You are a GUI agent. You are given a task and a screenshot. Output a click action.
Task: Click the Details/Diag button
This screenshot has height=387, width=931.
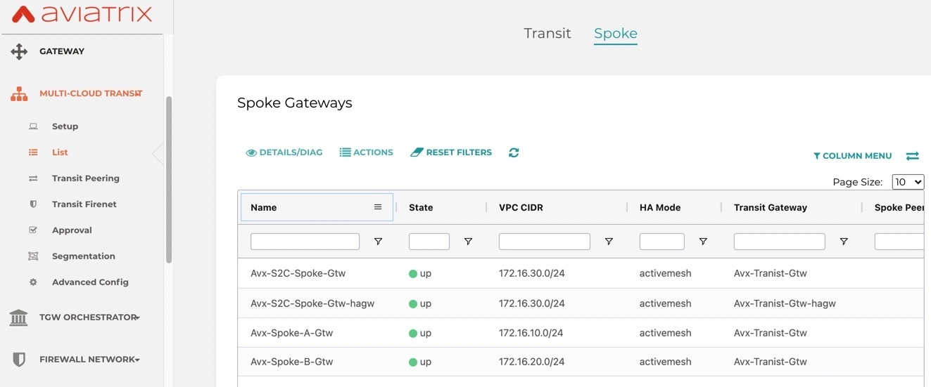pos(284,152)
